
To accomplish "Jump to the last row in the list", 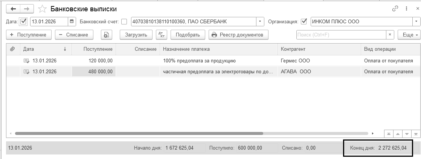I will pyautogui.click(x=416, y=133).
